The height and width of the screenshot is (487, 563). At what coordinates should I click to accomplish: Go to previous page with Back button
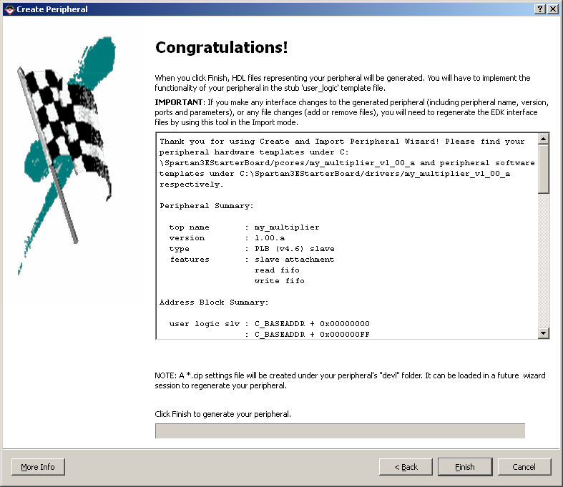[406, 467]
